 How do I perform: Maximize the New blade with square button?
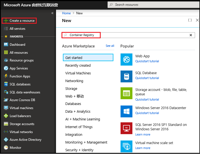(190, 20)
